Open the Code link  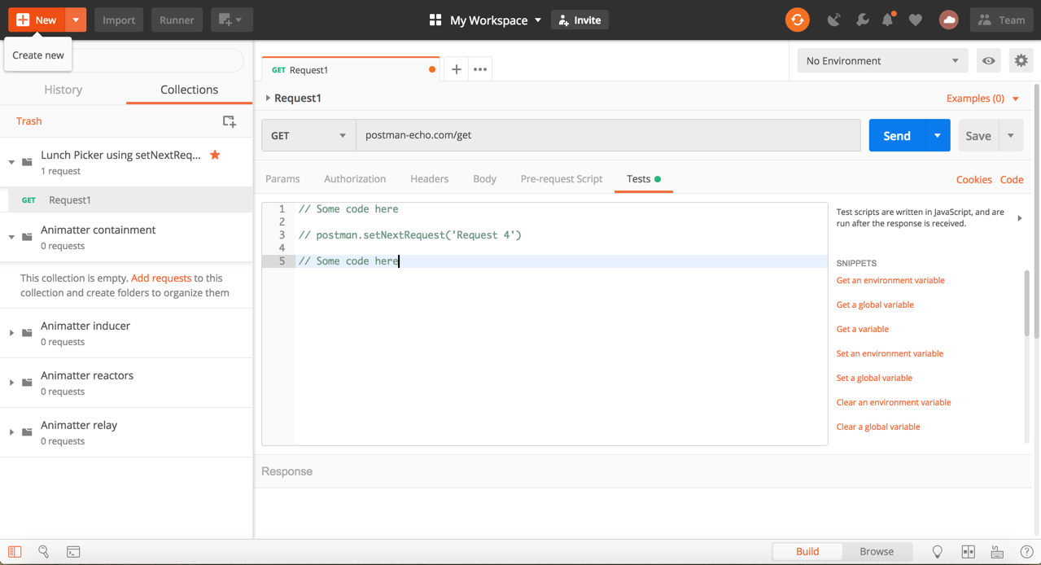coord(1012,180)
